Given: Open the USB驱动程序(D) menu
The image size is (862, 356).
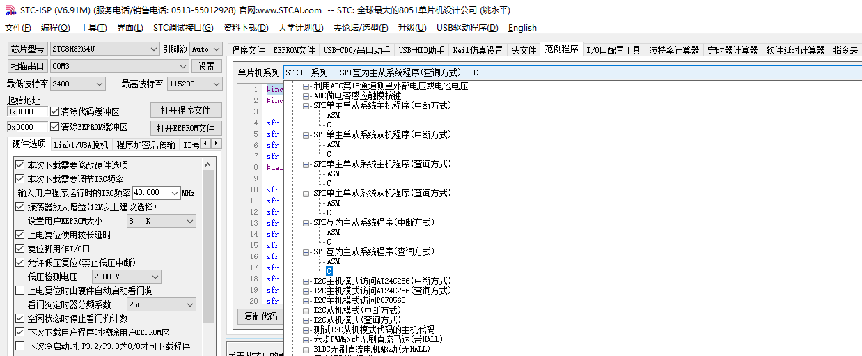Looking at the screenshot, I should 467,28.
